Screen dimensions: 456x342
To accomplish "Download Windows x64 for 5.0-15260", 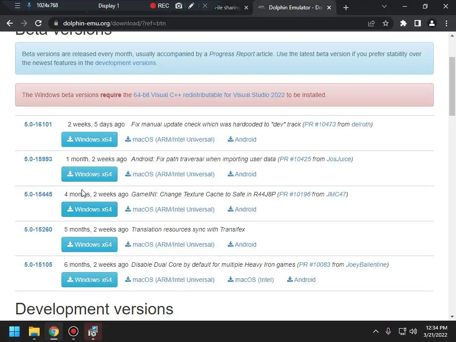I will pyautogui.click(x=89, y=244).
